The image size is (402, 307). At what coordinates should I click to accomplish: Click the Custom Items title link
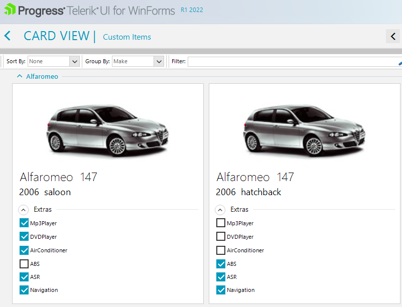click(127, 37)
